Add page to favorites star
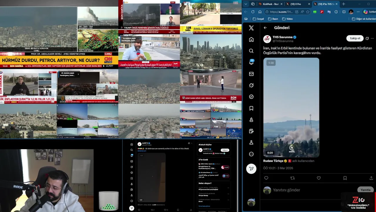Screen dimensions: 376x212 click(x=308, y=12)
